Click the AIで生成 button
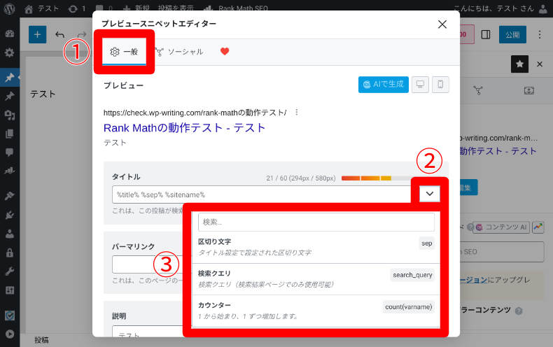The image size is (553, 347). (383, 85)
